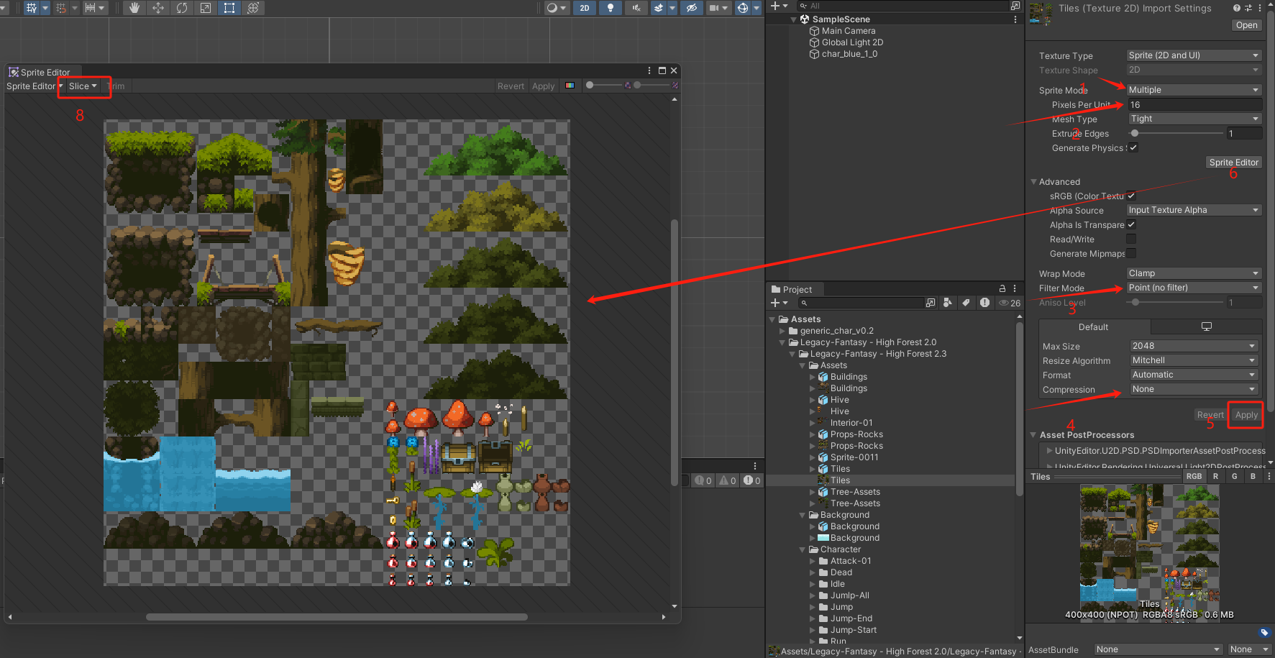1275x658 pixels.
Task: Expand the generic_char_v0.2 folder
Action: tap(782, 331)
